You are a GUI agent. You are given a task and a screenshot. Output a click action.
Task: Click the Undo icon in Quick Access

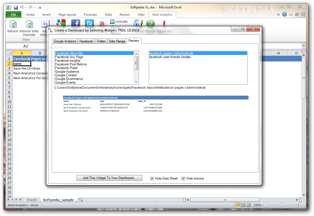tap(22, 7)
